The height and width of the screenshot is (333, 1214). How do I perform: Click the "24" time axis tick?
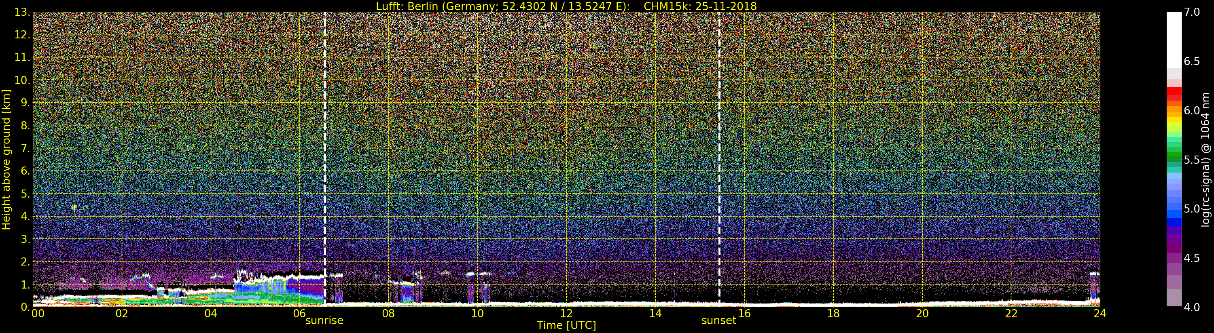[x=1100, y=313]
